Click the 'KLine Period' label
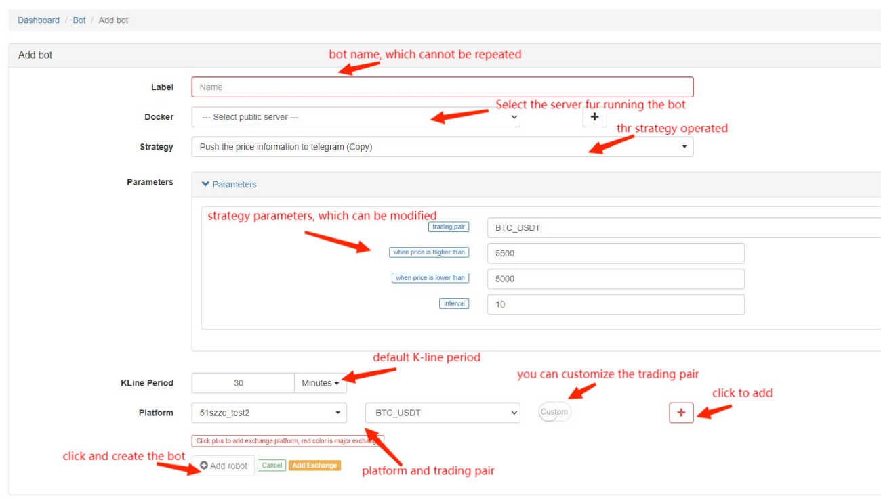 (146, 383)
